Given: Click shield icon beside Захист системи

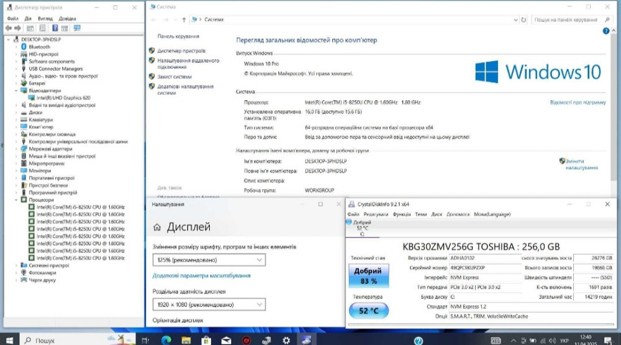Looking at the screenshot, I should tap(152, 76).
